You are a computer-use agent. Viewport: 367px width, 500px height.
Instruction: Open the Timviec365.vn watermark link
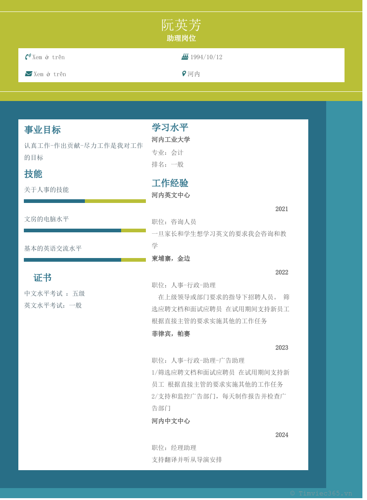pyautogui.click(x=321, y=494)
